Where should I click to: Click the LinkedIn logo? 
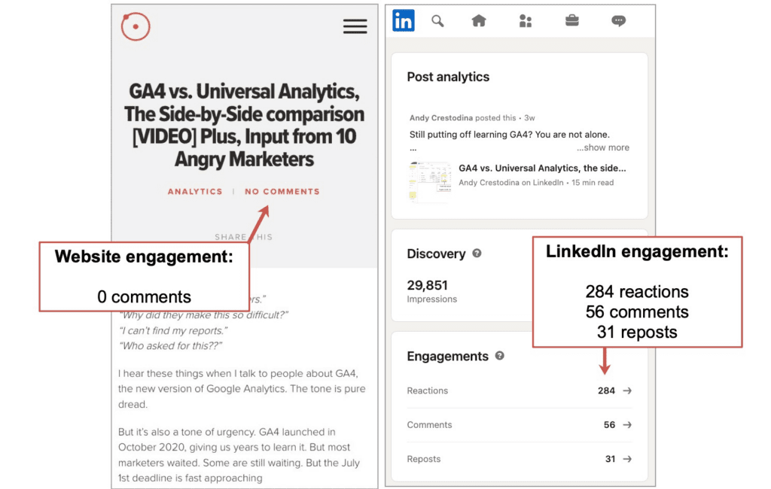coord(403,20)
